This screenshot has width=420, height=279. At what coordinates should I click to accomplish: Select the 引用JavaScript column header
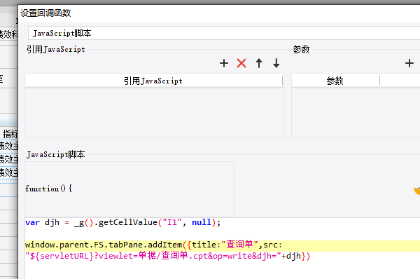coord(154,81)
